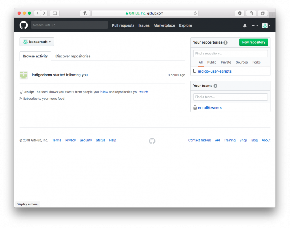Go to Marketplace
Screen dimensions: 290x228
coord(164,25)
